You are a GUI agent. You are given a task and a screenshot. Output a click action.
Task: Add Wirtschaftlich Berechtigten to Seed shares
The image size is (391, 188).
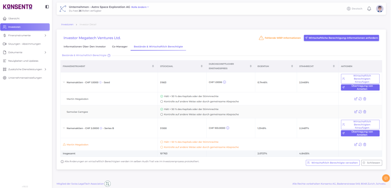(360, 78)
